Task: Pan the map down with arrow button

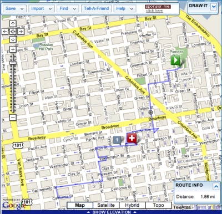Action: point(13,39)
